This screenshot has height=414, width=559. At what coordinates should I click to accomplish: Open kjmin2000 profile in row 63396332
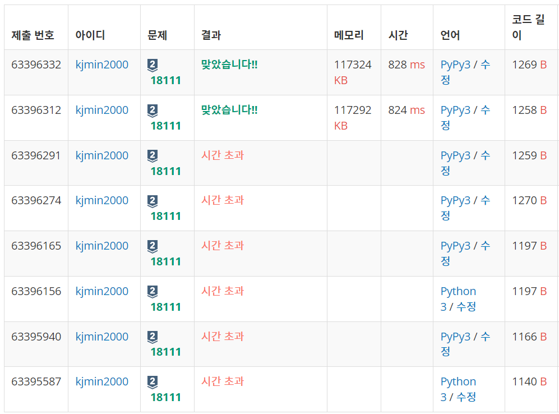coord(102,65)
